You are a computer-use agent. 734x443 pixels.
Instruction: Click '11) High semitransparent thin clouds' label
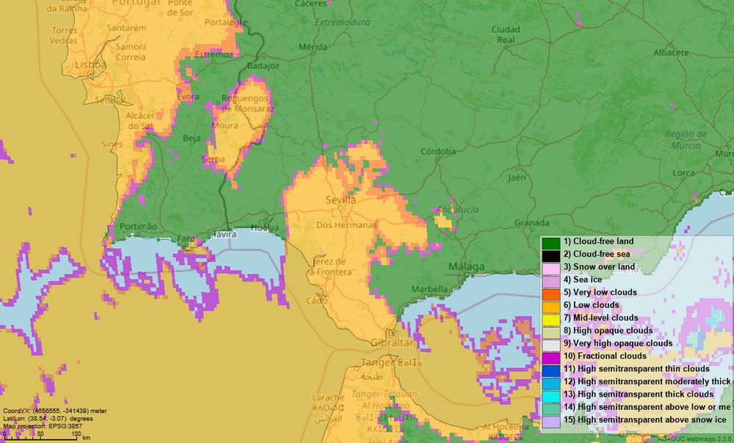(636, 369)
